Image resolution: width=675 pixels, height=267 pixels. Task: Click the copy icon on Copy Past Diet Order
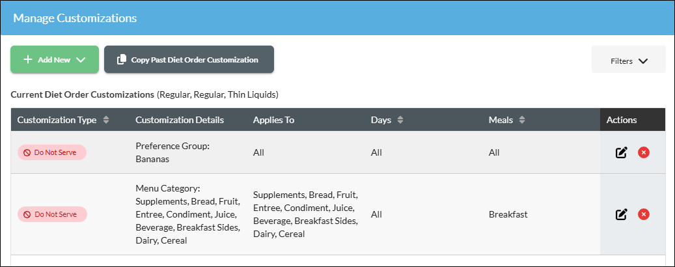coord(122,59)
